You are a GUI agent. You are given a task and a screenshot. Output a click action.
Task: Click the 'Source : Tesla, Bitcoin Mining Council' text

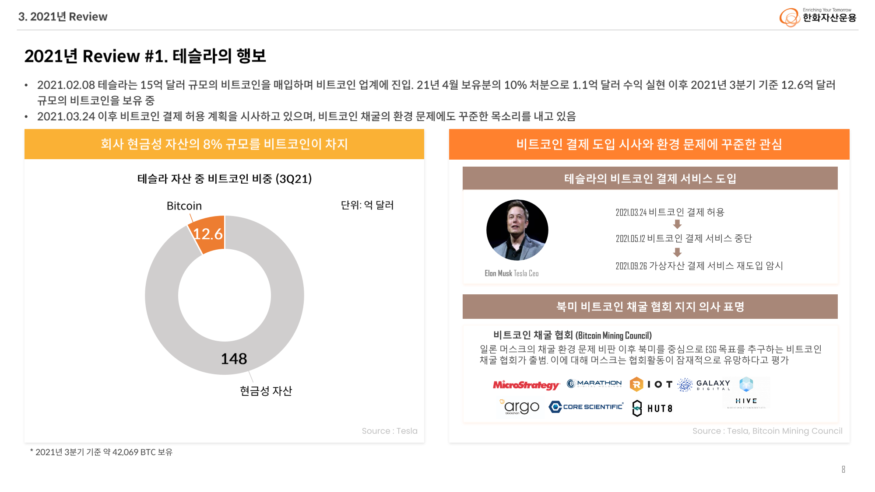(767, 431)
